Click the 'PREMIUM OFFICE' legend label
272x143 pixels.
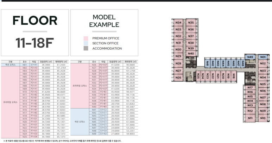pyautogui.click(x=106, y=38)
